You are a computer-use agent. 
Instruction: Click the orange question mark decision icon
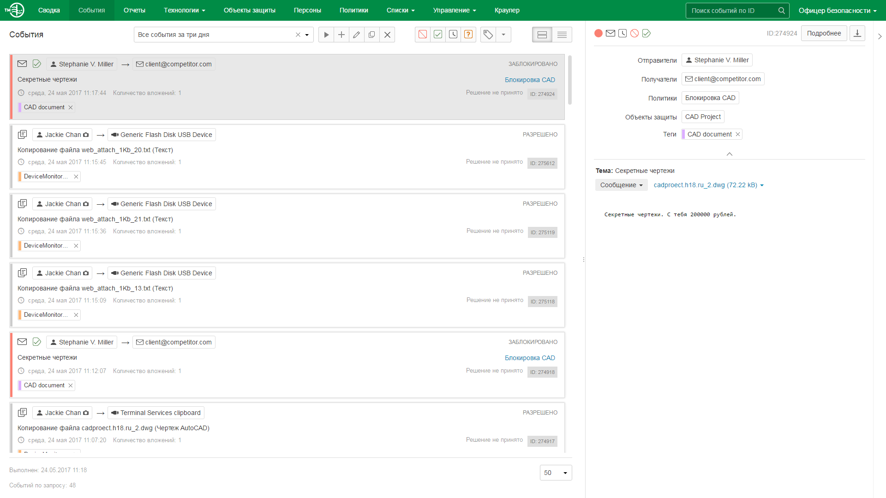[x=468, y=35]
